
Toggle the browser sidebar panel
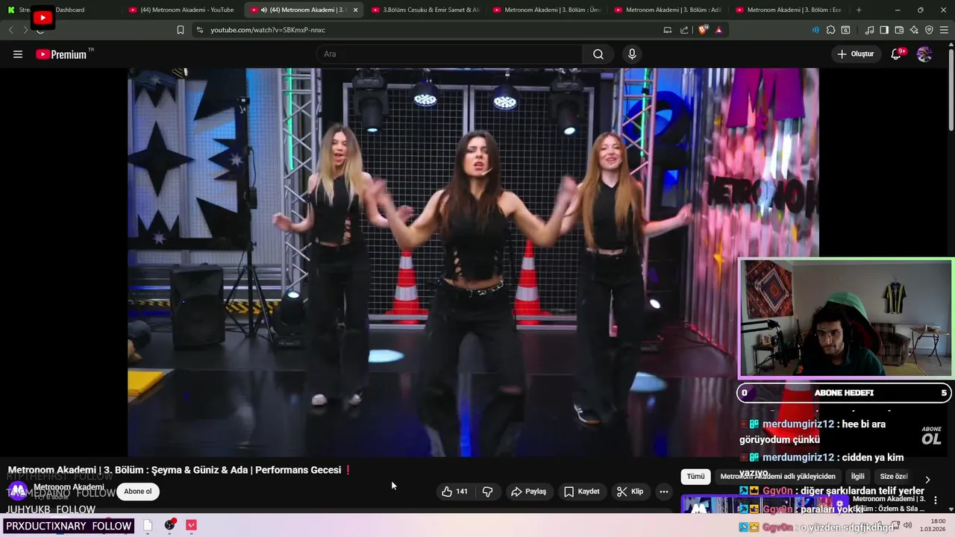(884, 30)
